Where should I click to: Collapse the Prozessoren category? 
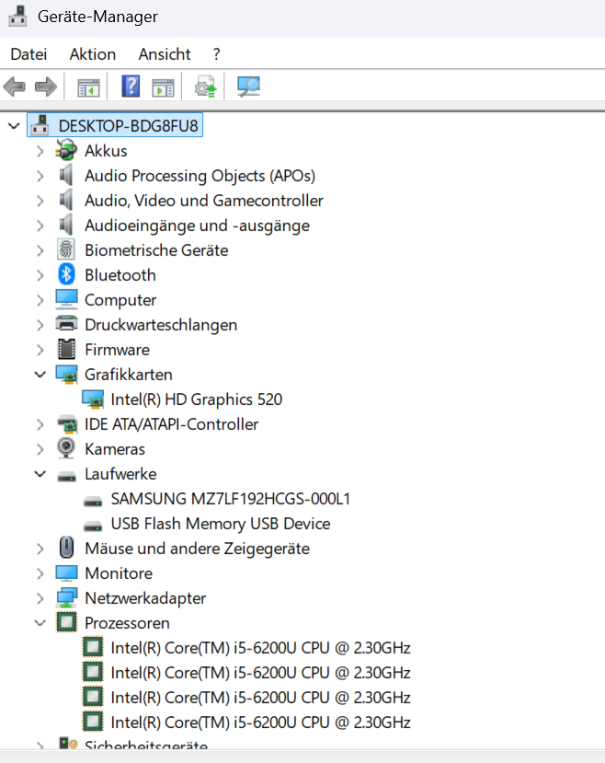point(40,623)
